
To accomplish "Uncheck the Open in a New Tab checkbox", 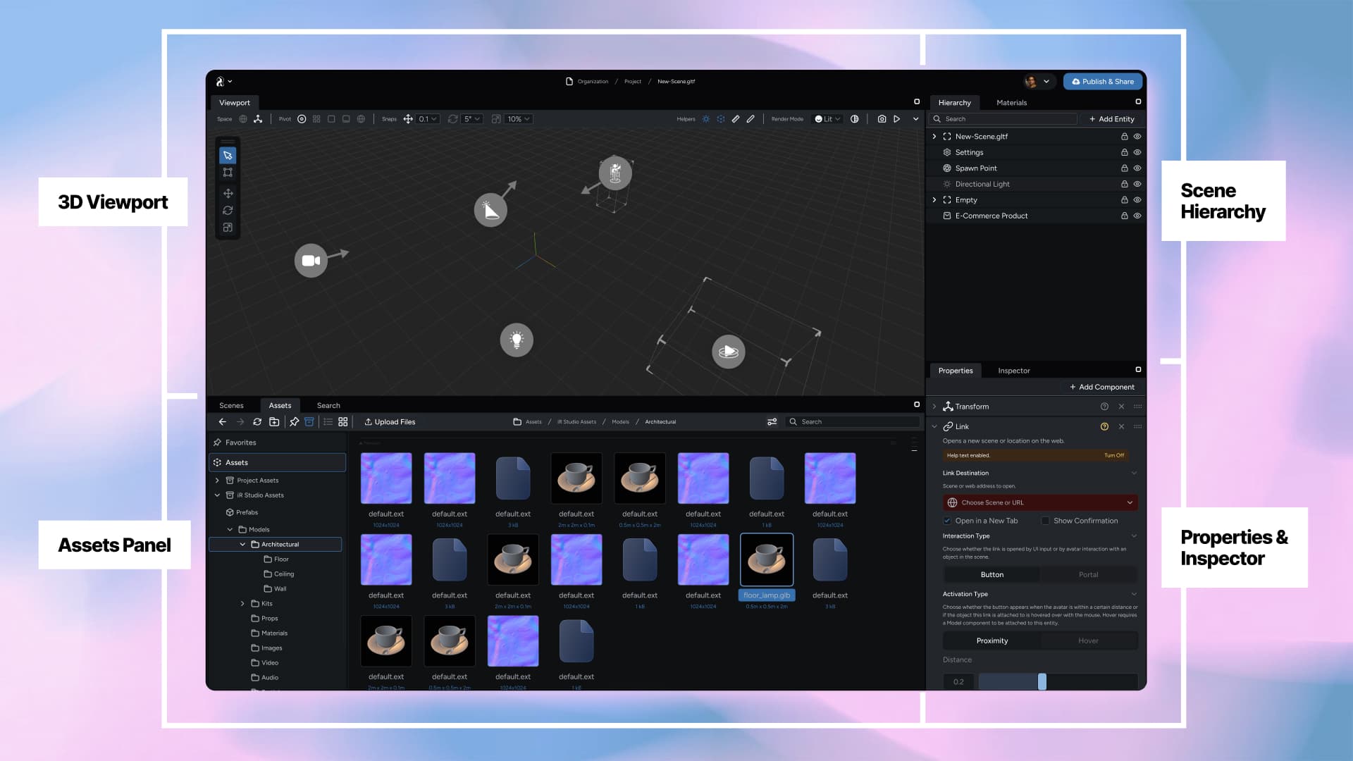I will pos(948,521).
